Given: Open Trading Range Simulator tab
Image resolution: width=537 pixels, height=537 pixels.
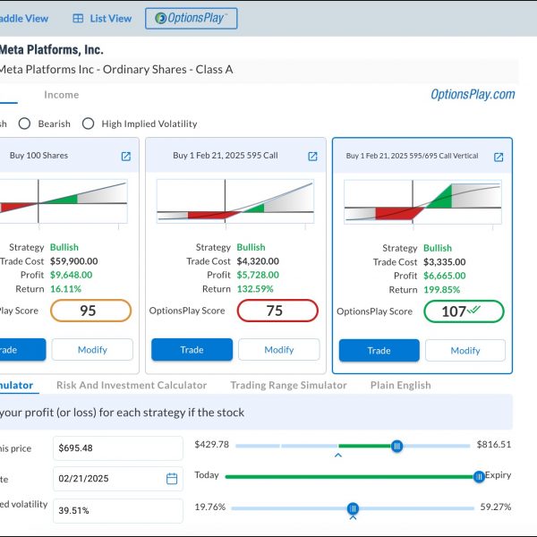Looking at the screenshot, I should point(288,385).
